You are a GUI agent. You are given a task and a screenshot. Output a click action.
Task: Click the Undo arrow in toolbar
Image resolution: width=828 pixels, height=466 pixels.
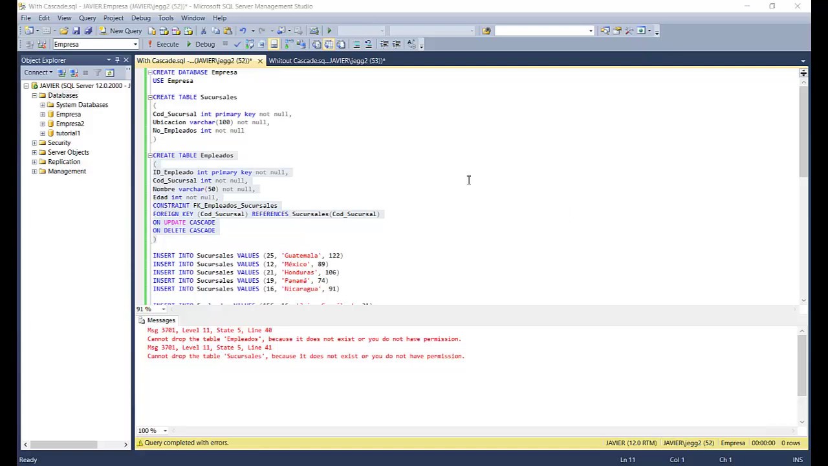(243, 30)
